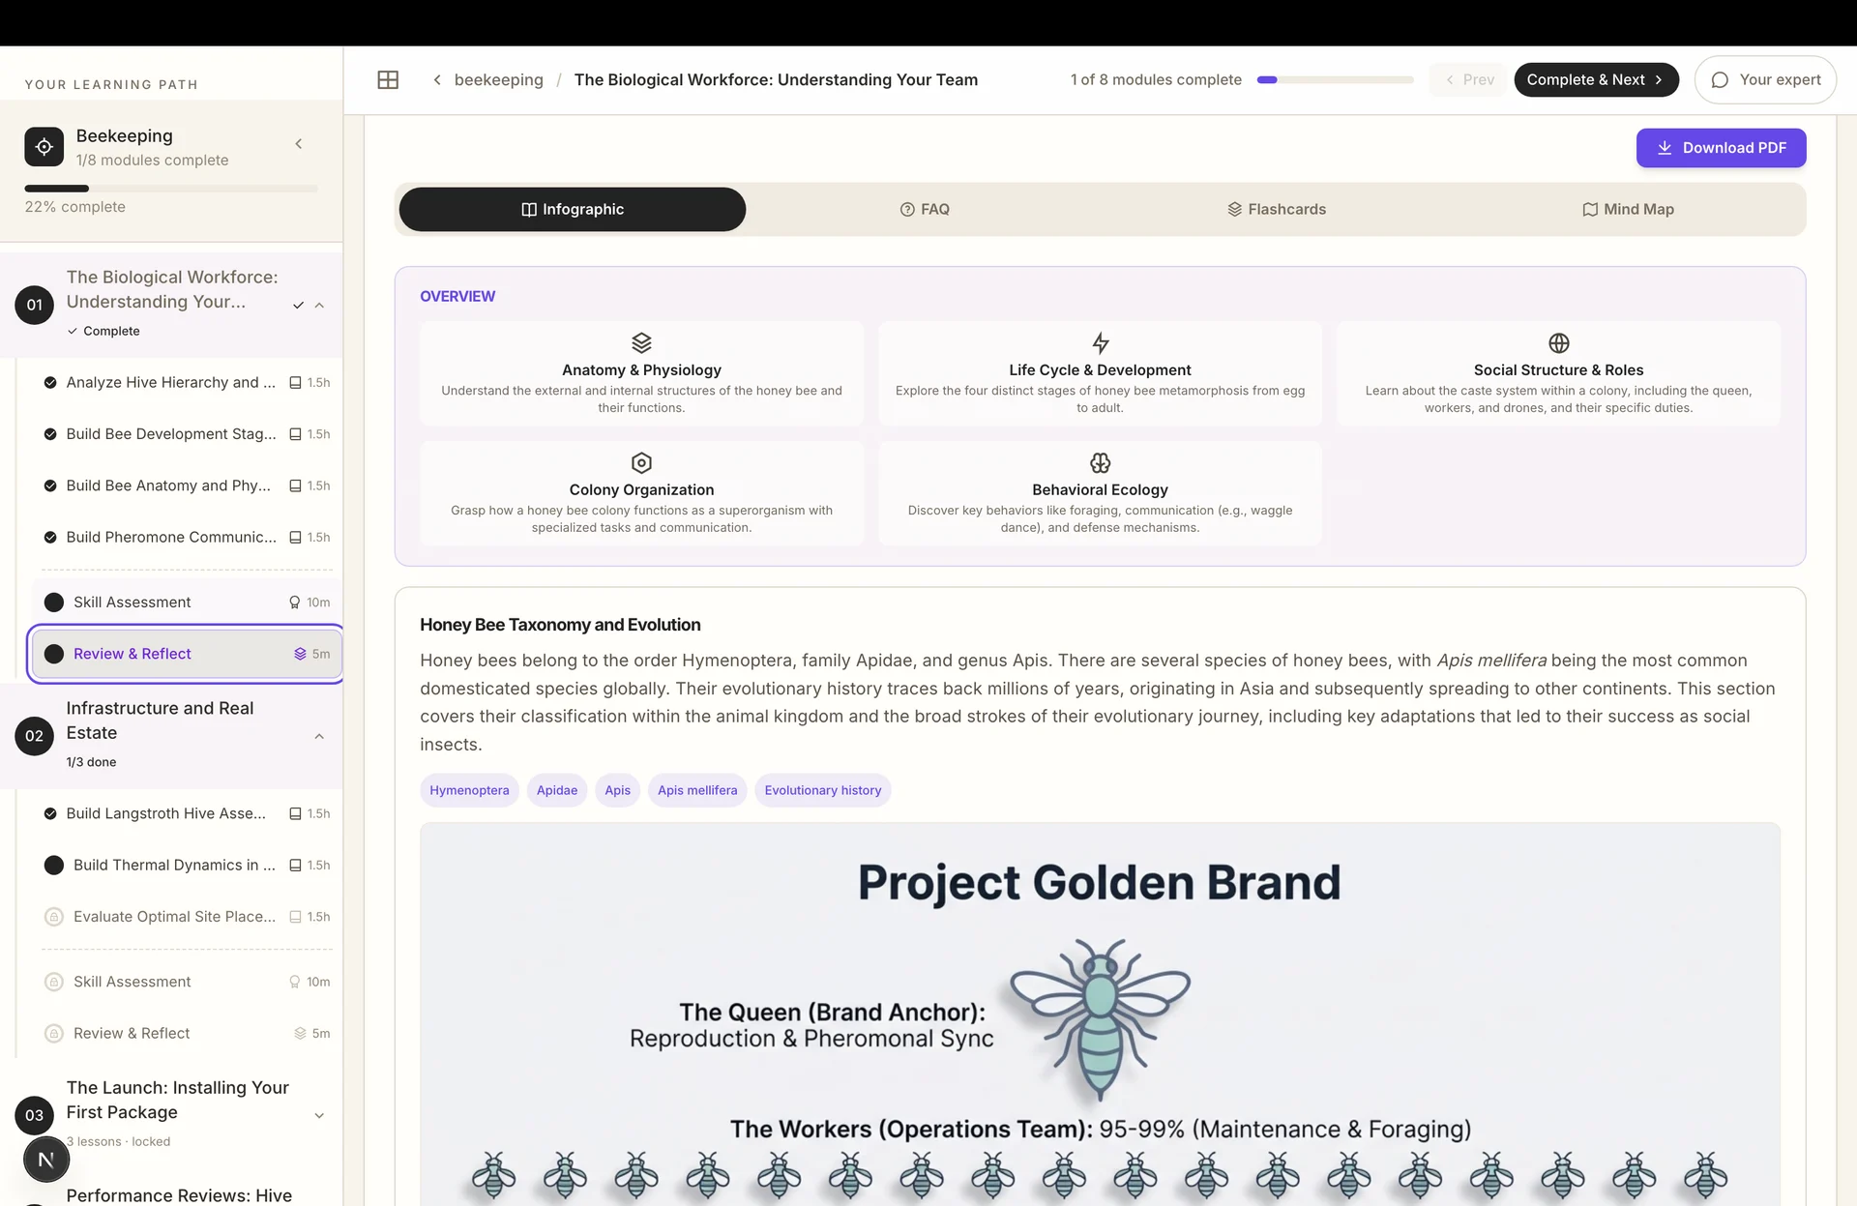This screenshot has width=1857, height=1206.
Task: Collapse The Biological Workforce module chevron
Action: click(x=319, y=305)
